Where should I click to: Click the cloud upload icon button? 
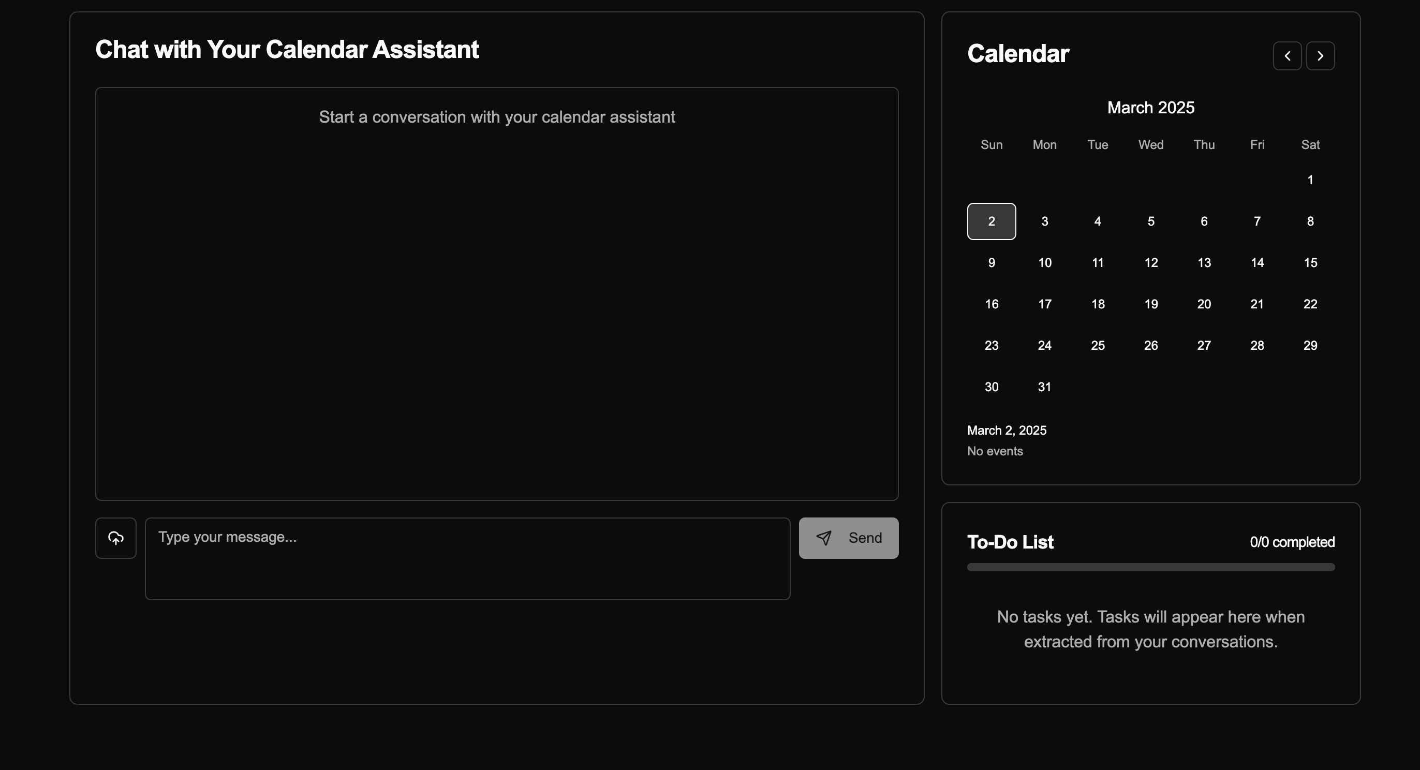coord(116,538)
